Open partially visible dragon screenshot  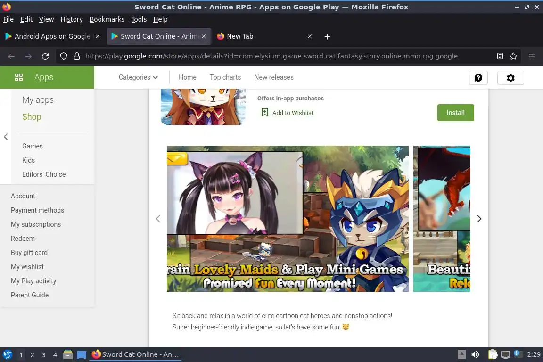click(x=442, y=219)
